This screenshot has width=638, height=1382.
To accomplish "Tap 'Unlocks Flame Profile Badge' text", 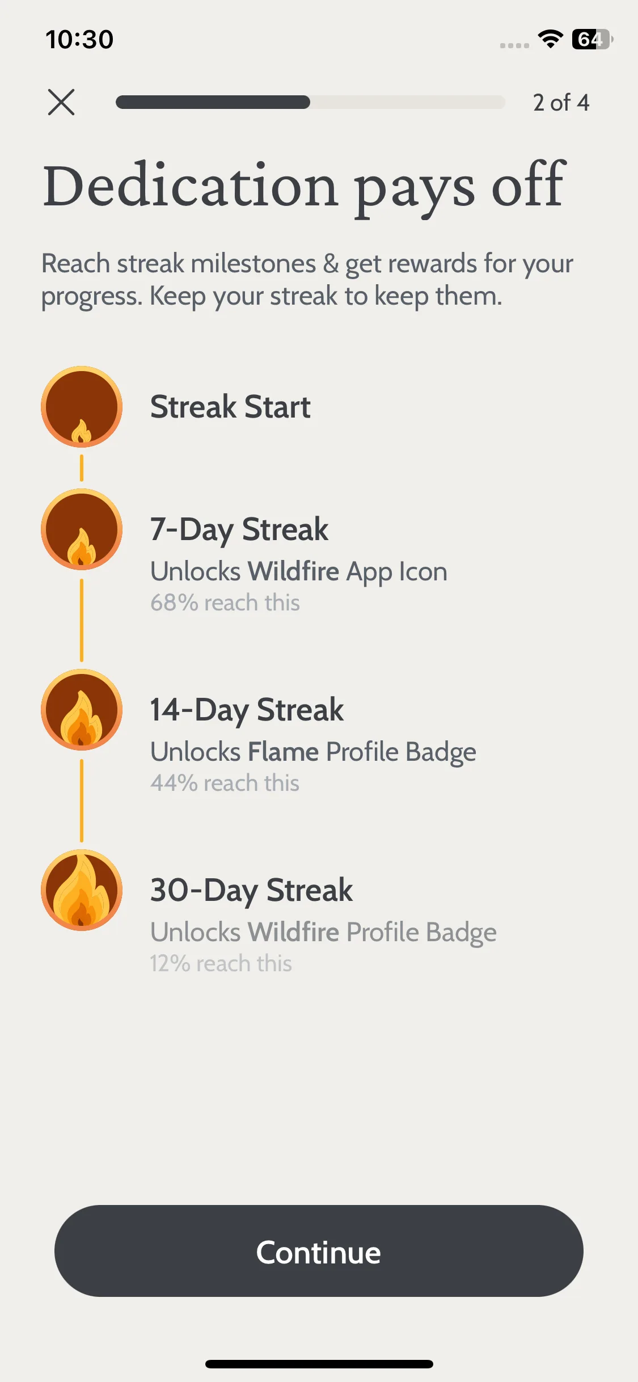I will click(x=313, y=752).
